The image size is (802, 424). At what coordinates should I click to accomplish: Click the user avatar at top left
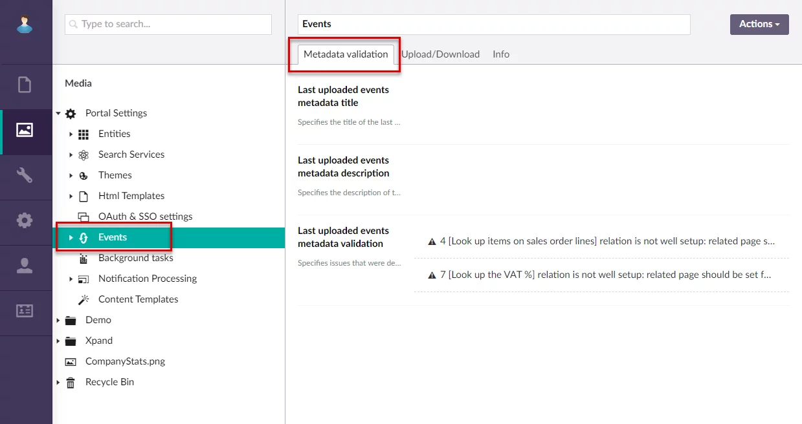point(25,25)
